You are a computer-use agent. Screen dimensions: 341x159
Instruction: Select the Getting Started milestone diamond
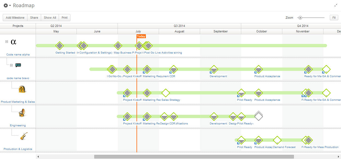[59, 46]
